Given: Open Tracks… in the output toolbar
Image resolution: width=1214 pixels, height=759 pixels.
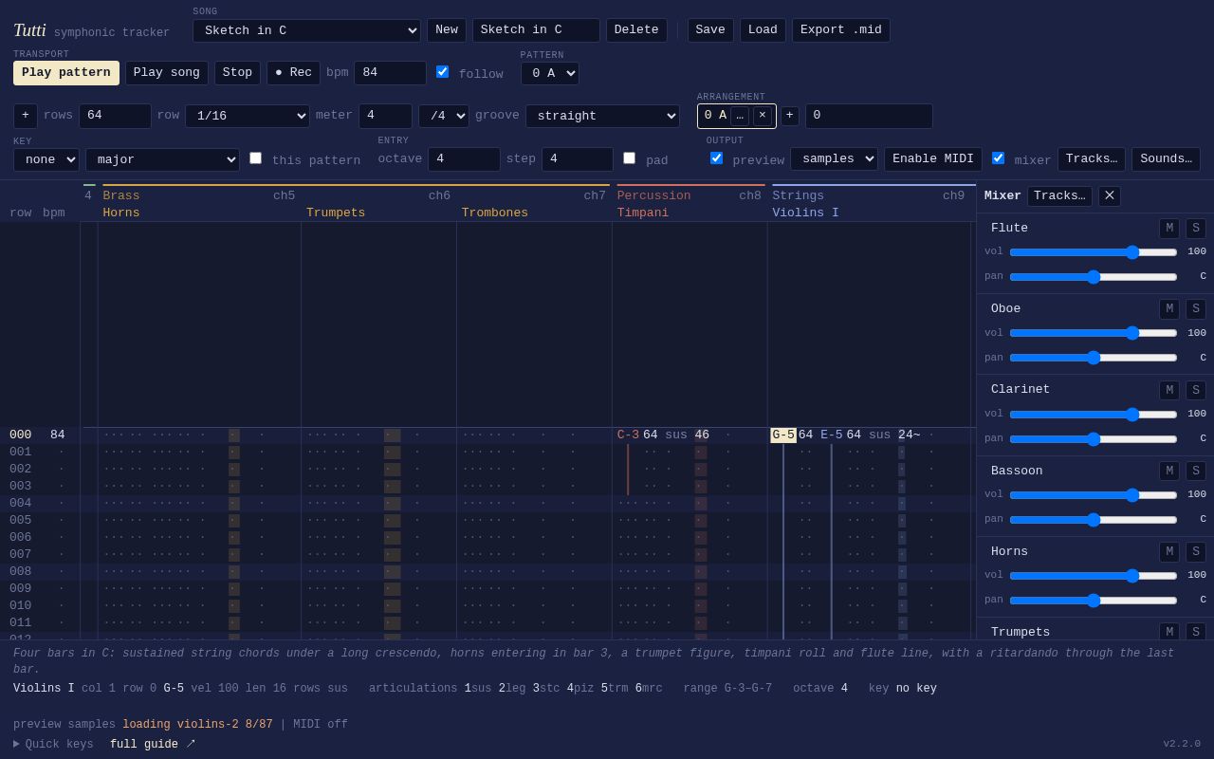Looking at the screenshot, I should 1092,159.
